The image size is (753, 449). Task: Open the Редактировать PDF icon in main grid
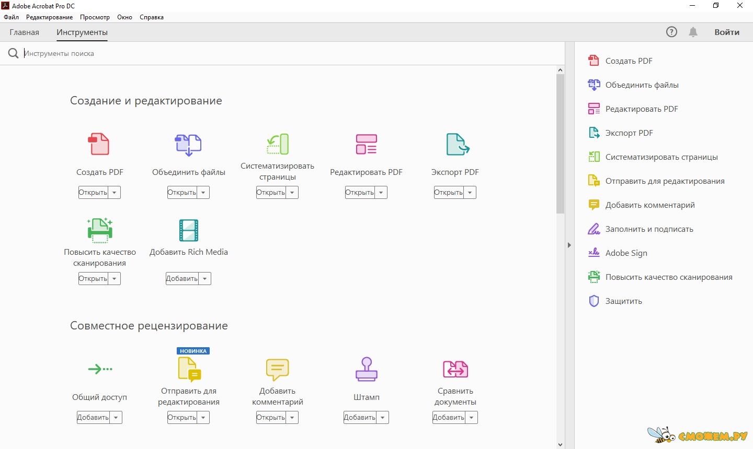pyautogui.click(x=366, y=144)
